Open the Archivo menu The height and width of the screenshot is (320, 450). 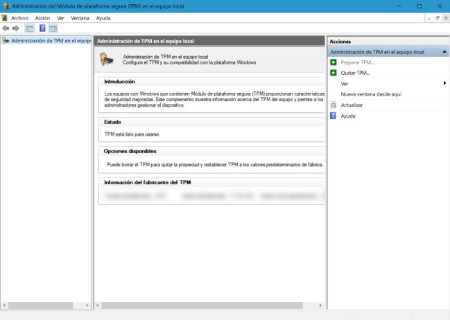pyautogui.click(x=19, y=17)
